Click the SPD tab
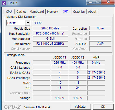115x110 pixels. [65, 11]
